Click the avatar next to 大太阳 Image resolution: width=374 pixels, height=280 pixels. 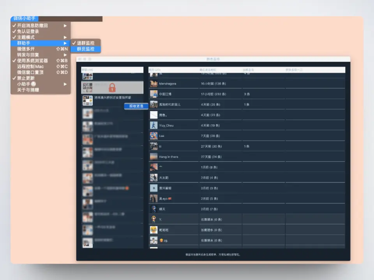(154, 178)
